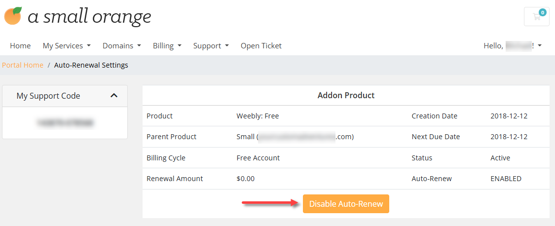Click the Open Ticket menu item
Viewport: 555px width, 226px height.
click(x=261, y=46)
